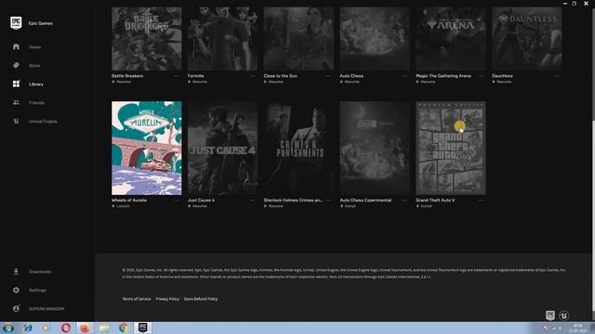Open Fortnite cover thumbnail
Viewport: 595px width, 334px height.
coord(222,39)
